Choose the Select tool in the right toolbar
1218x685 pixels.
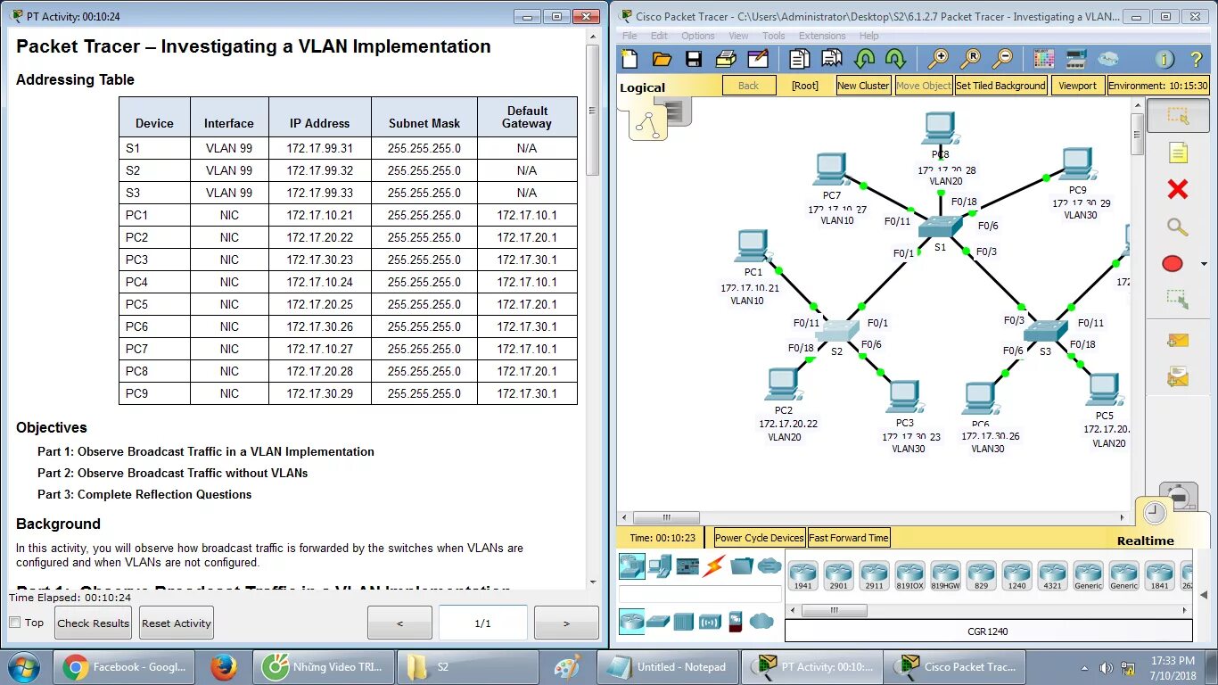[1178, 116]
